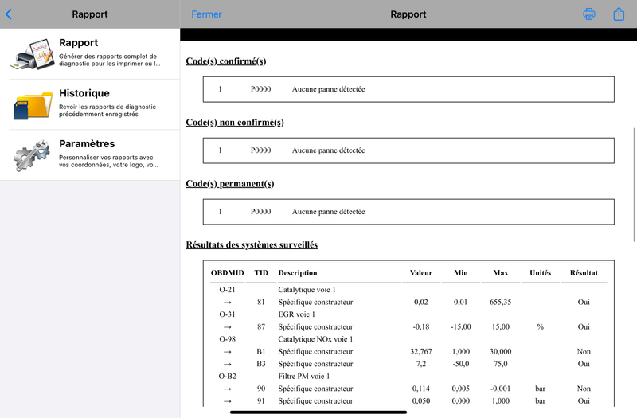Click the Filtre PM voie 1 description
Screen dimensions: 637x418
tap(304, 376)
